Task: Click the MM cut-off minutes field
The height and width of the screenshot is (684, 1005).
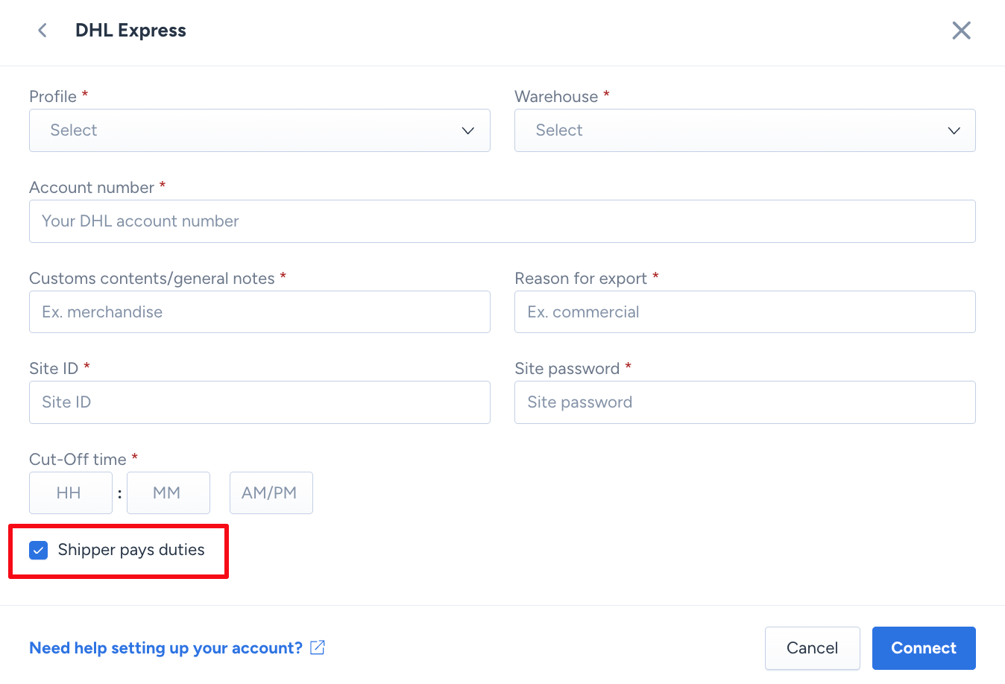Action: coord(168,493)
